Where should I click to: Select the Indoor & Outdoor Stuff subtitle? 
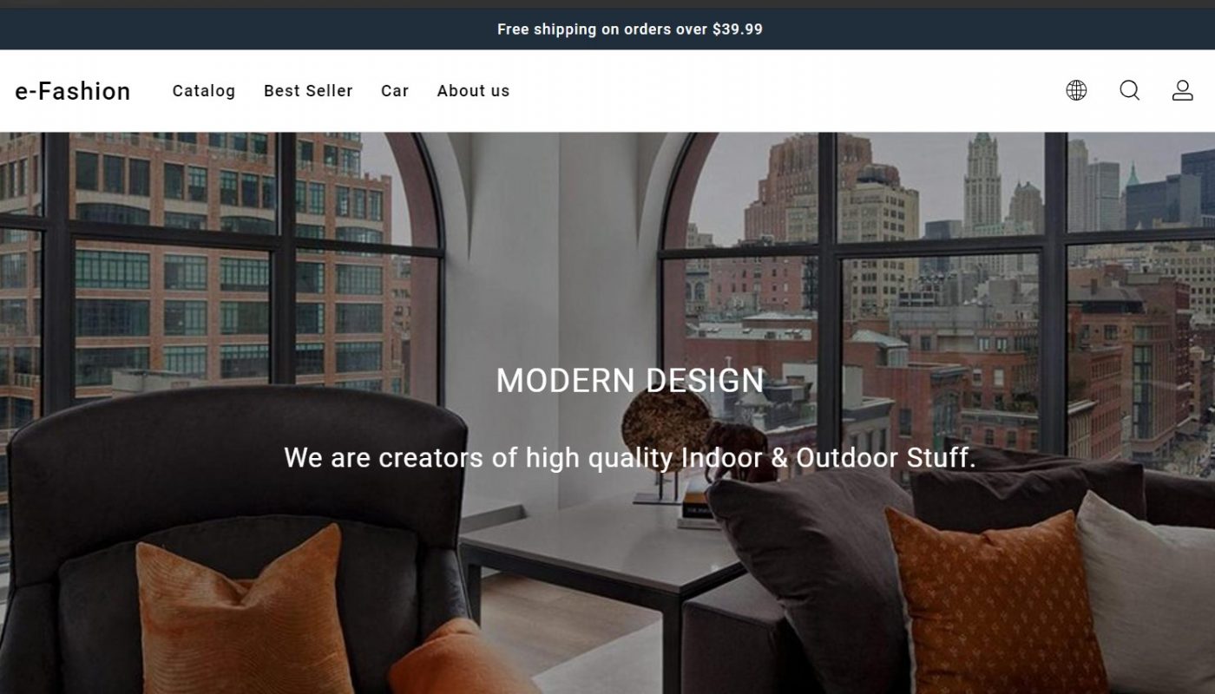pos(630,457)
